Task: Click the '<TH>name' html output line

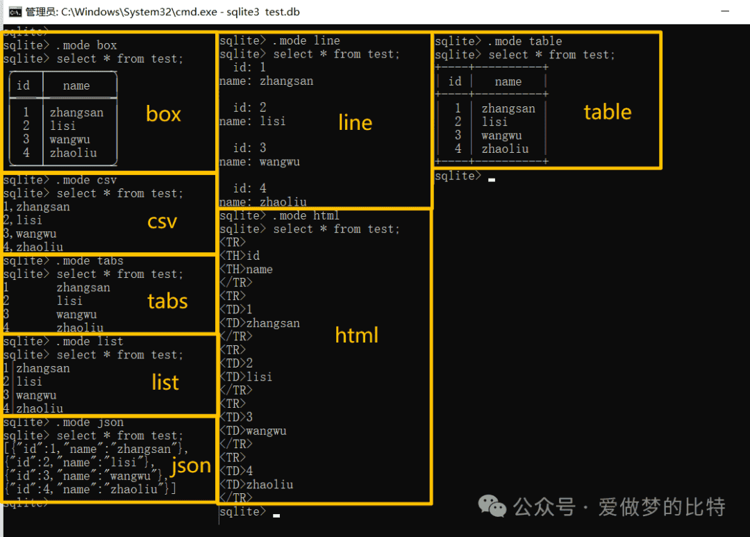Action: pos(247,270)
